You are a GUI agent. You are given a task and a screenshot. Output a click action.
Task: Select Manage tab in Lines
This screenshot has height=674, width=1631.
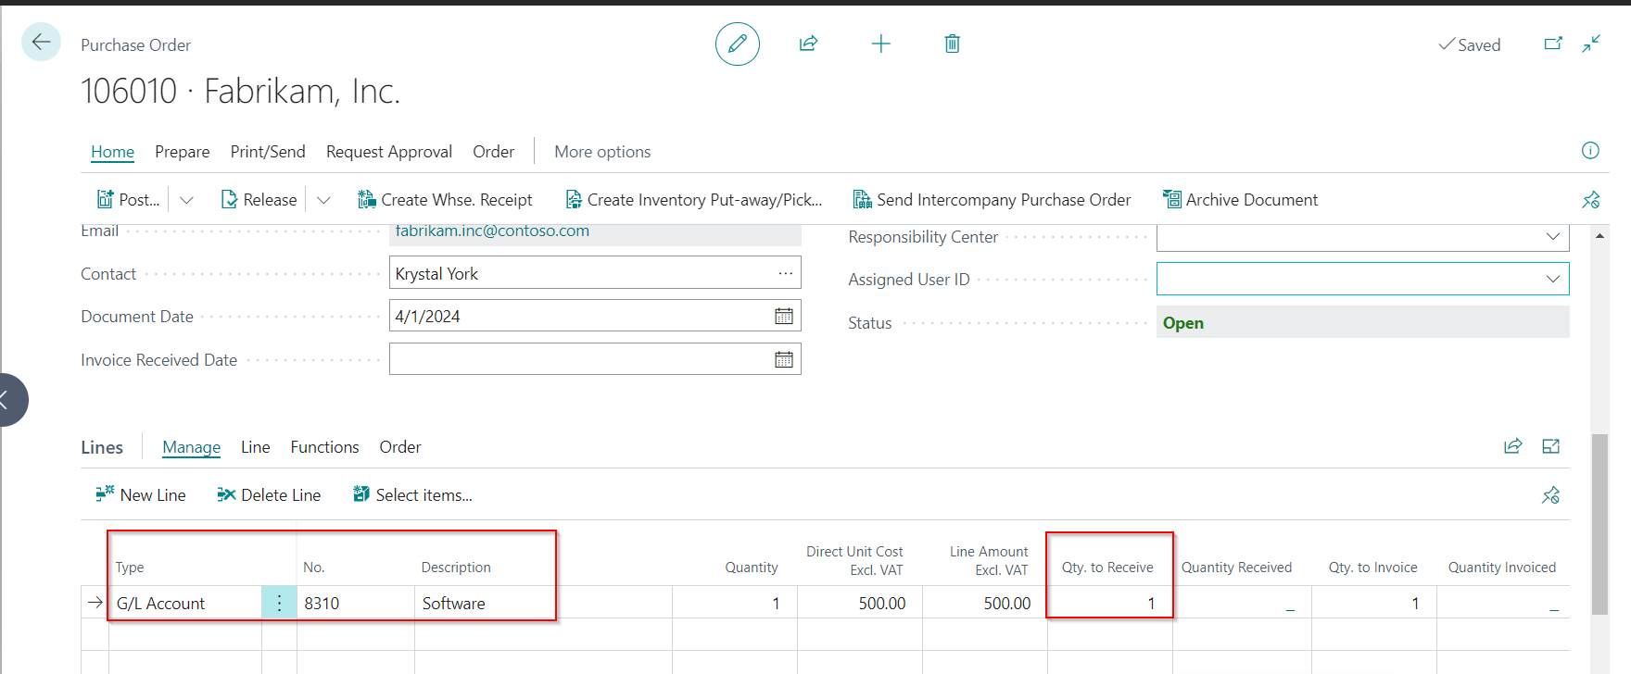(192, 447)
